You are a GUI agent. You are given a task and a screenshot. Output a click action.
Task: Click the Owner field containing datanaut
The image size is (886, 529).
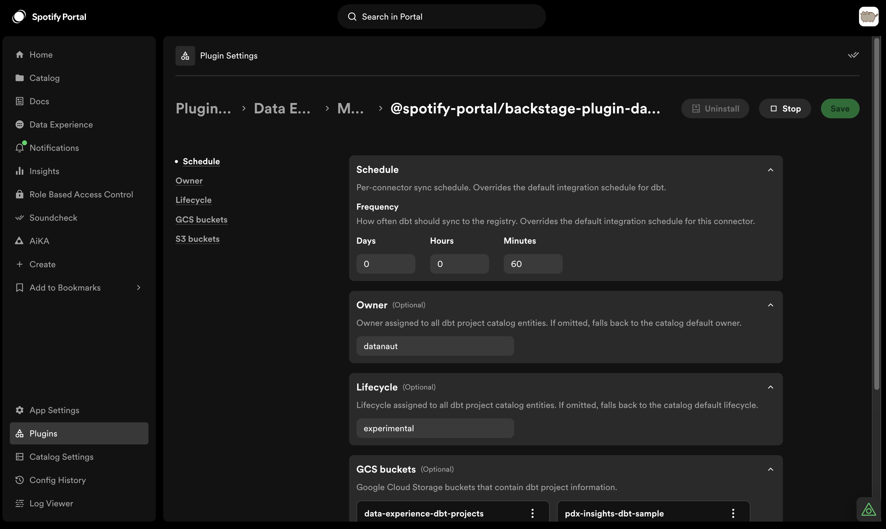pos(435,346)
